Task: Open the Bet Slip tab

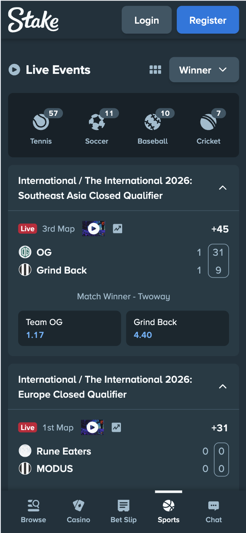Action: pyautogui.click(x=123, y=511)
